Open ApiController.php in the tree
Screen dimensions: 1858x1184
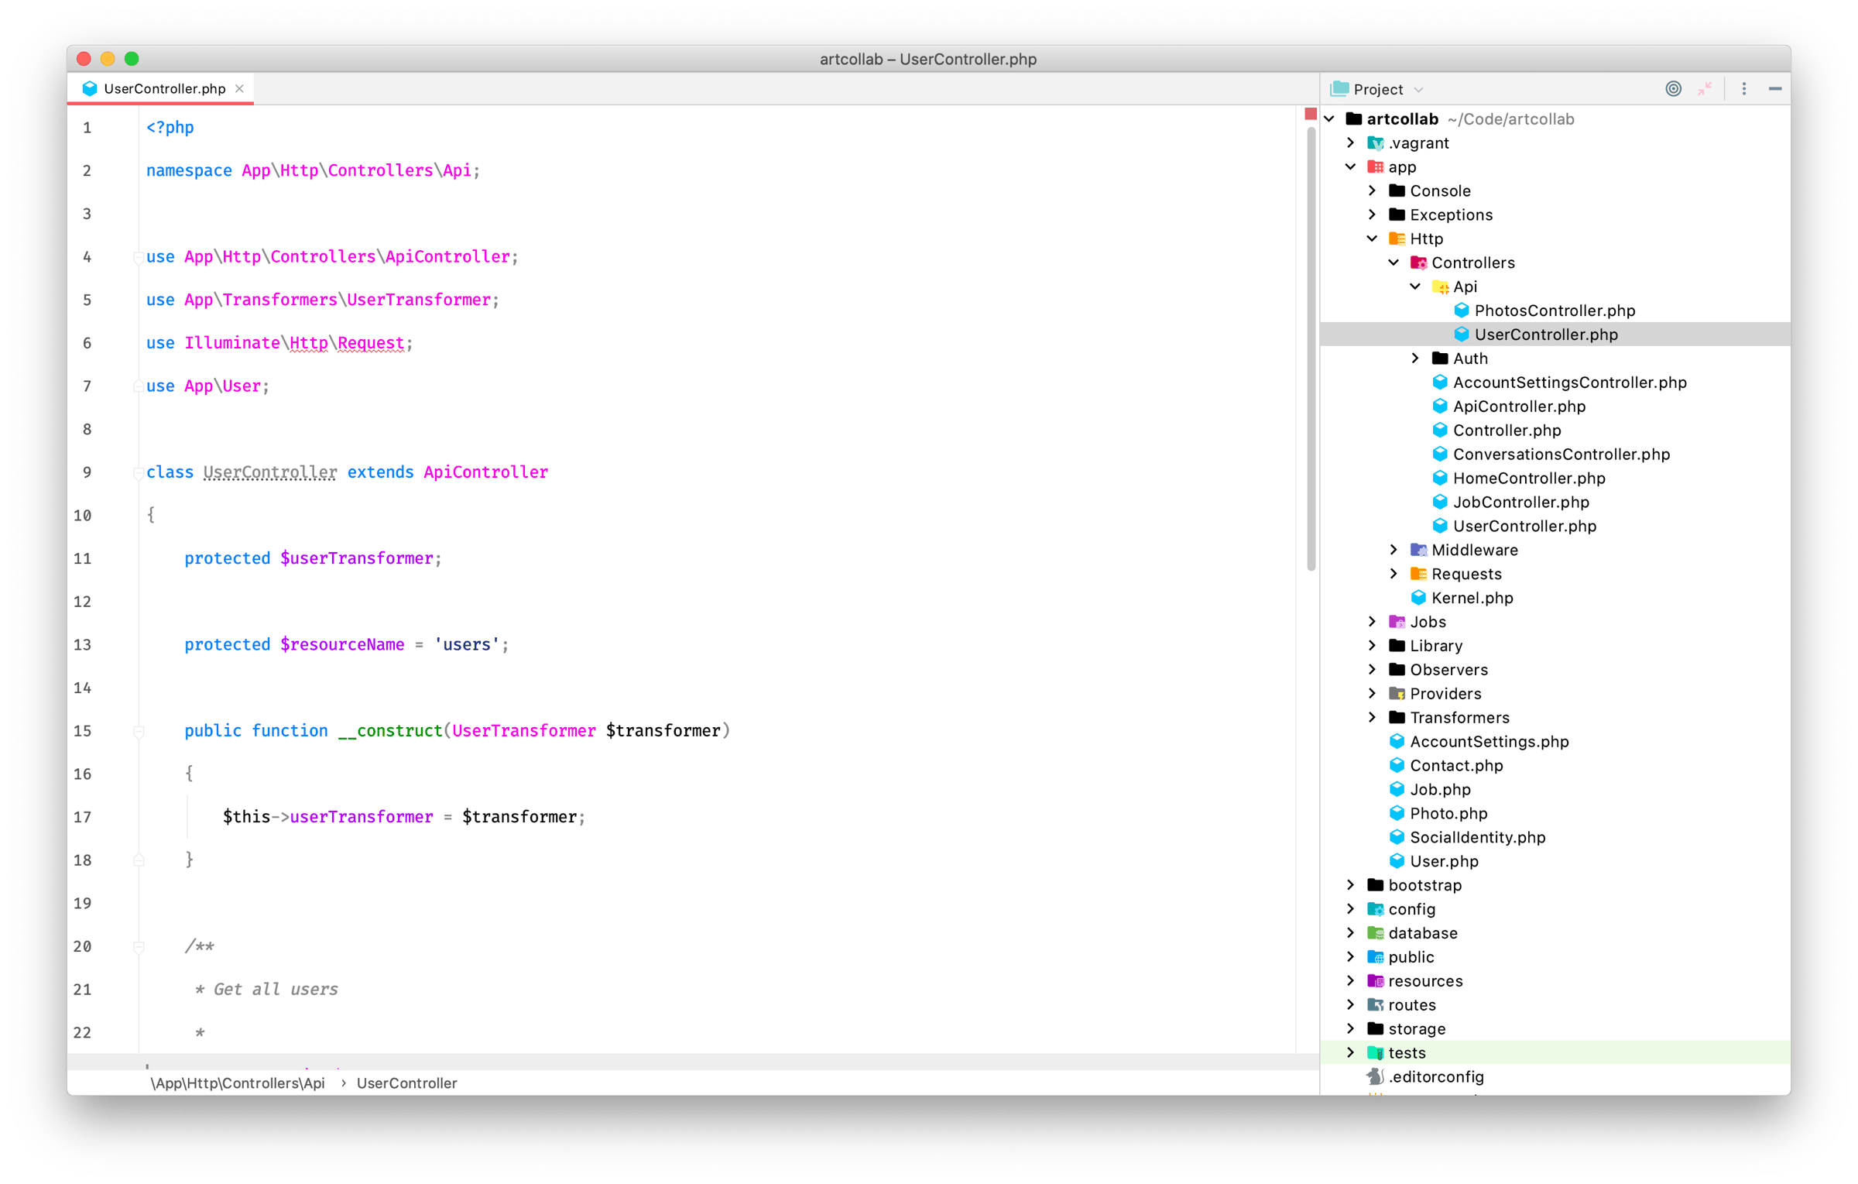pos(1519,407)
